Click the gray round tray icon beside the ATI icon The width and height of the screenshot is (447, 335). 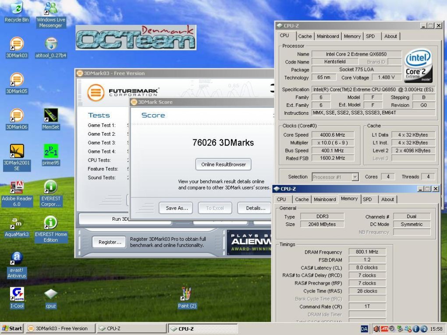pos(392,329)
